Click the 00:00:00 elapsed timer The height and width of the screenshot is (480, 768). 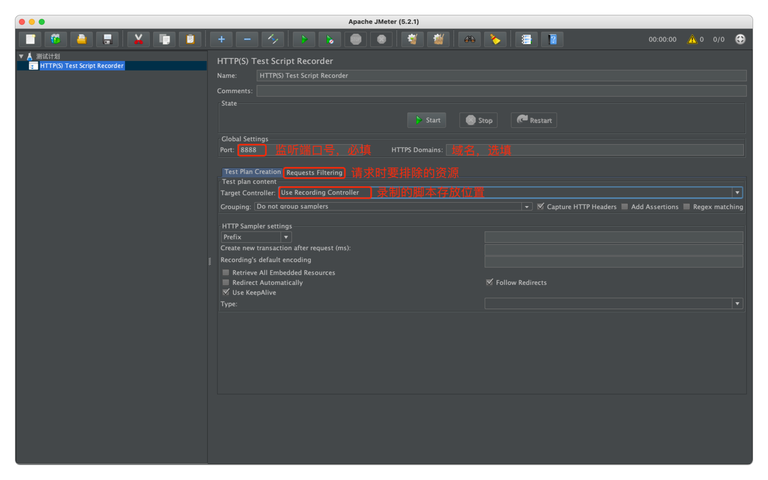coord(662,40)
